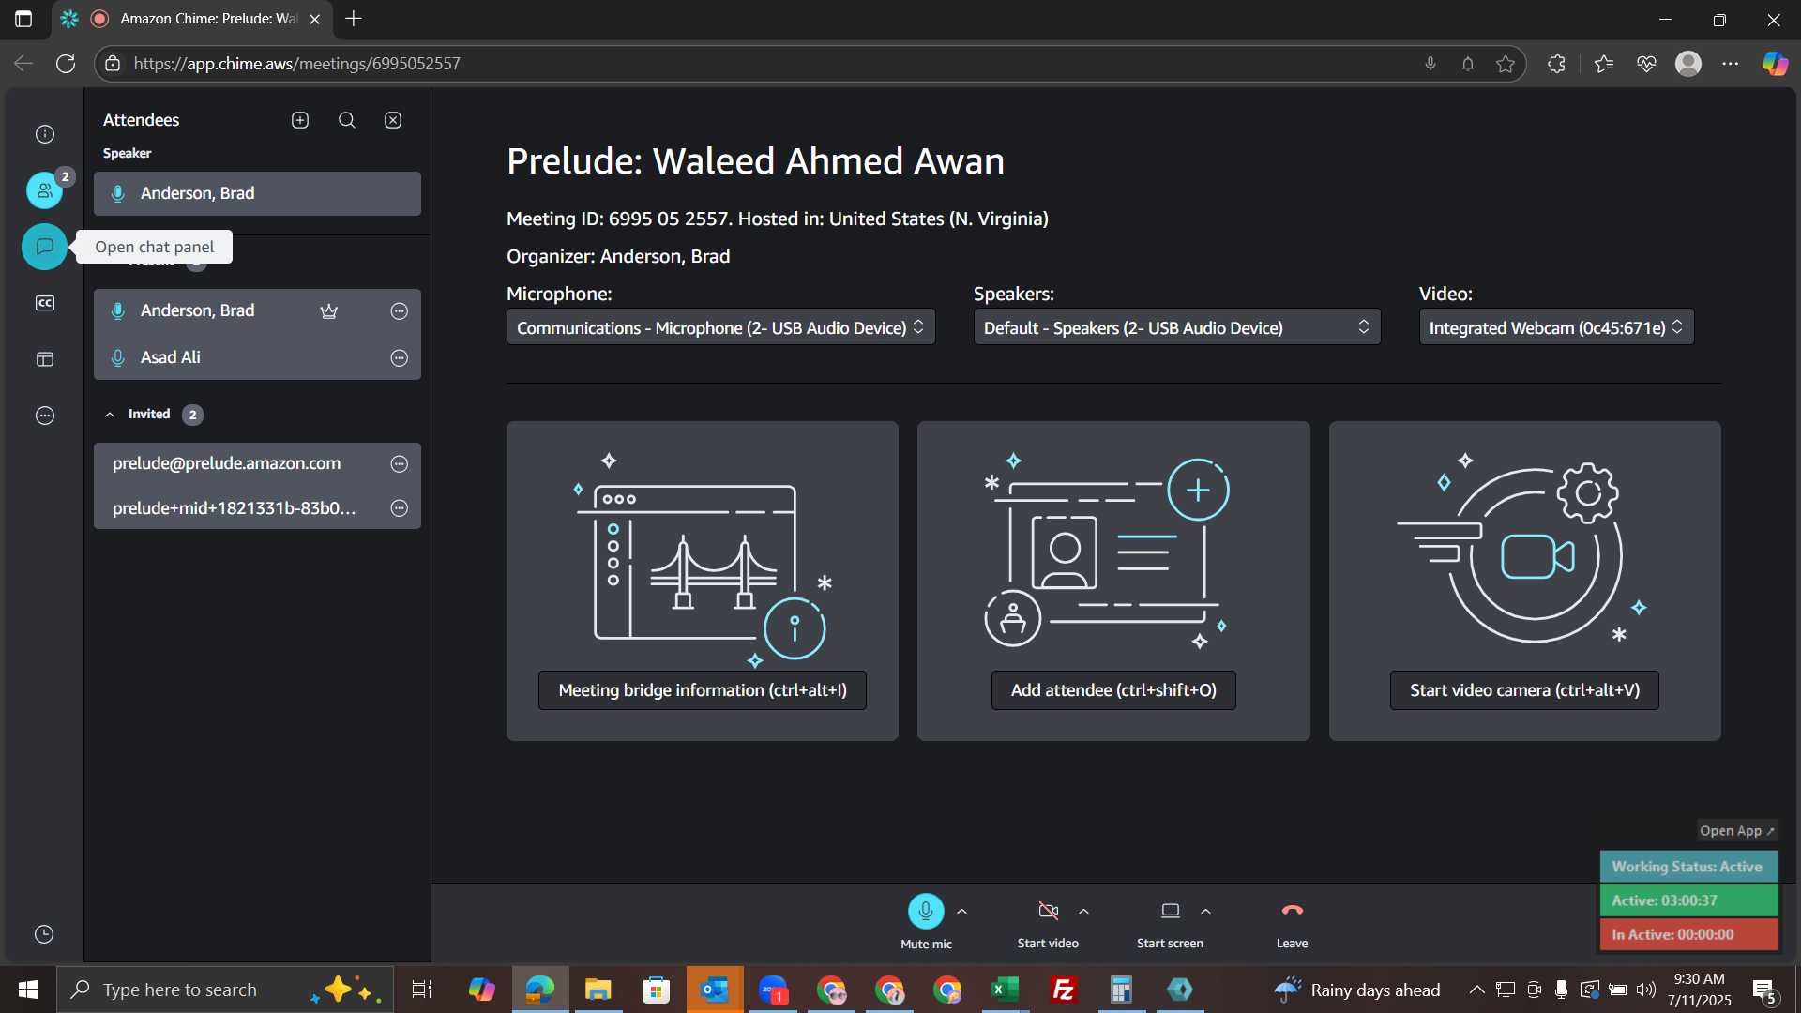Leave the meeting
Image resolution: width=1801 pixels, height=1013 pixels.
click(x=1292, y=911)
